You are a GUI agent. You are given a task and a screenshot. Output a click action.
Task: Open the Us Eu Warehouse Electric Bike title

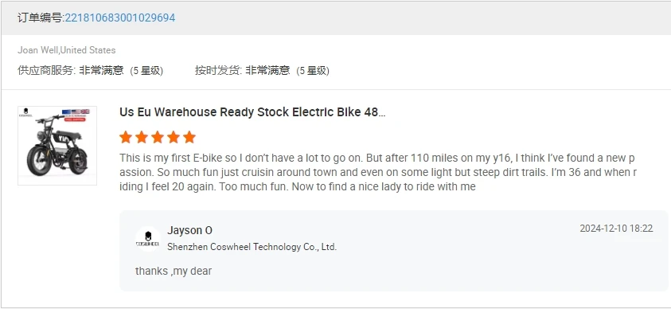[x=252, y=112]
